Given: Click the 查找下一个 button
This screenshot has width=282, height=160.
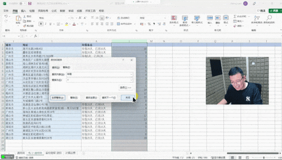Looking at the screenshot, I should tap(109, 97).
